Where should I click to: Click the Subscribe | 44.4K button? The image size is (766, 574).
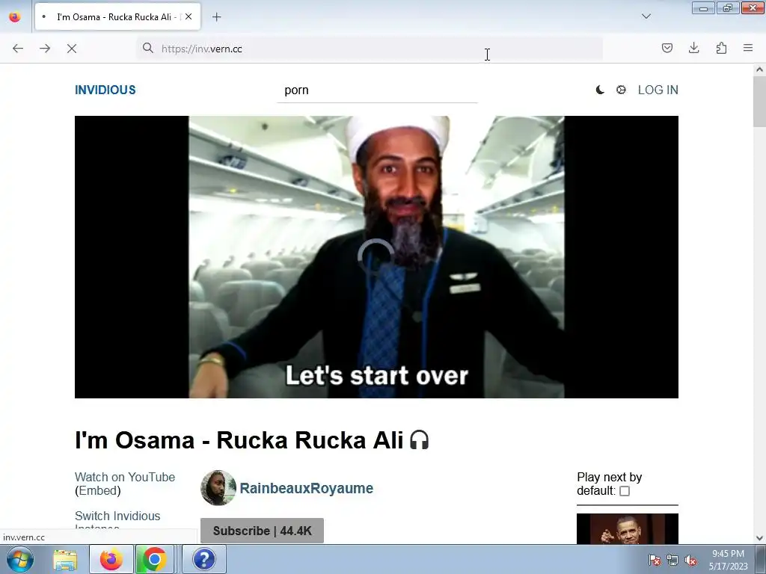point(262,531)
